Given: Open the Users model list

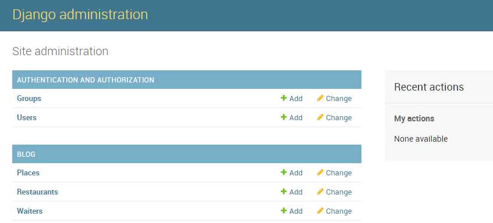Looking at the screenshot, I should pos(27,118).
